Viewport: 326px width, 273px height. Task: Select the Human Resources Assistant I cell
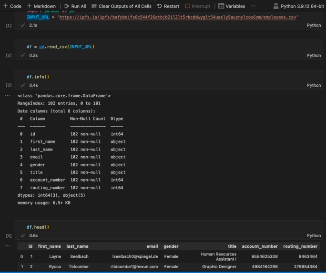tap(218, 257)
